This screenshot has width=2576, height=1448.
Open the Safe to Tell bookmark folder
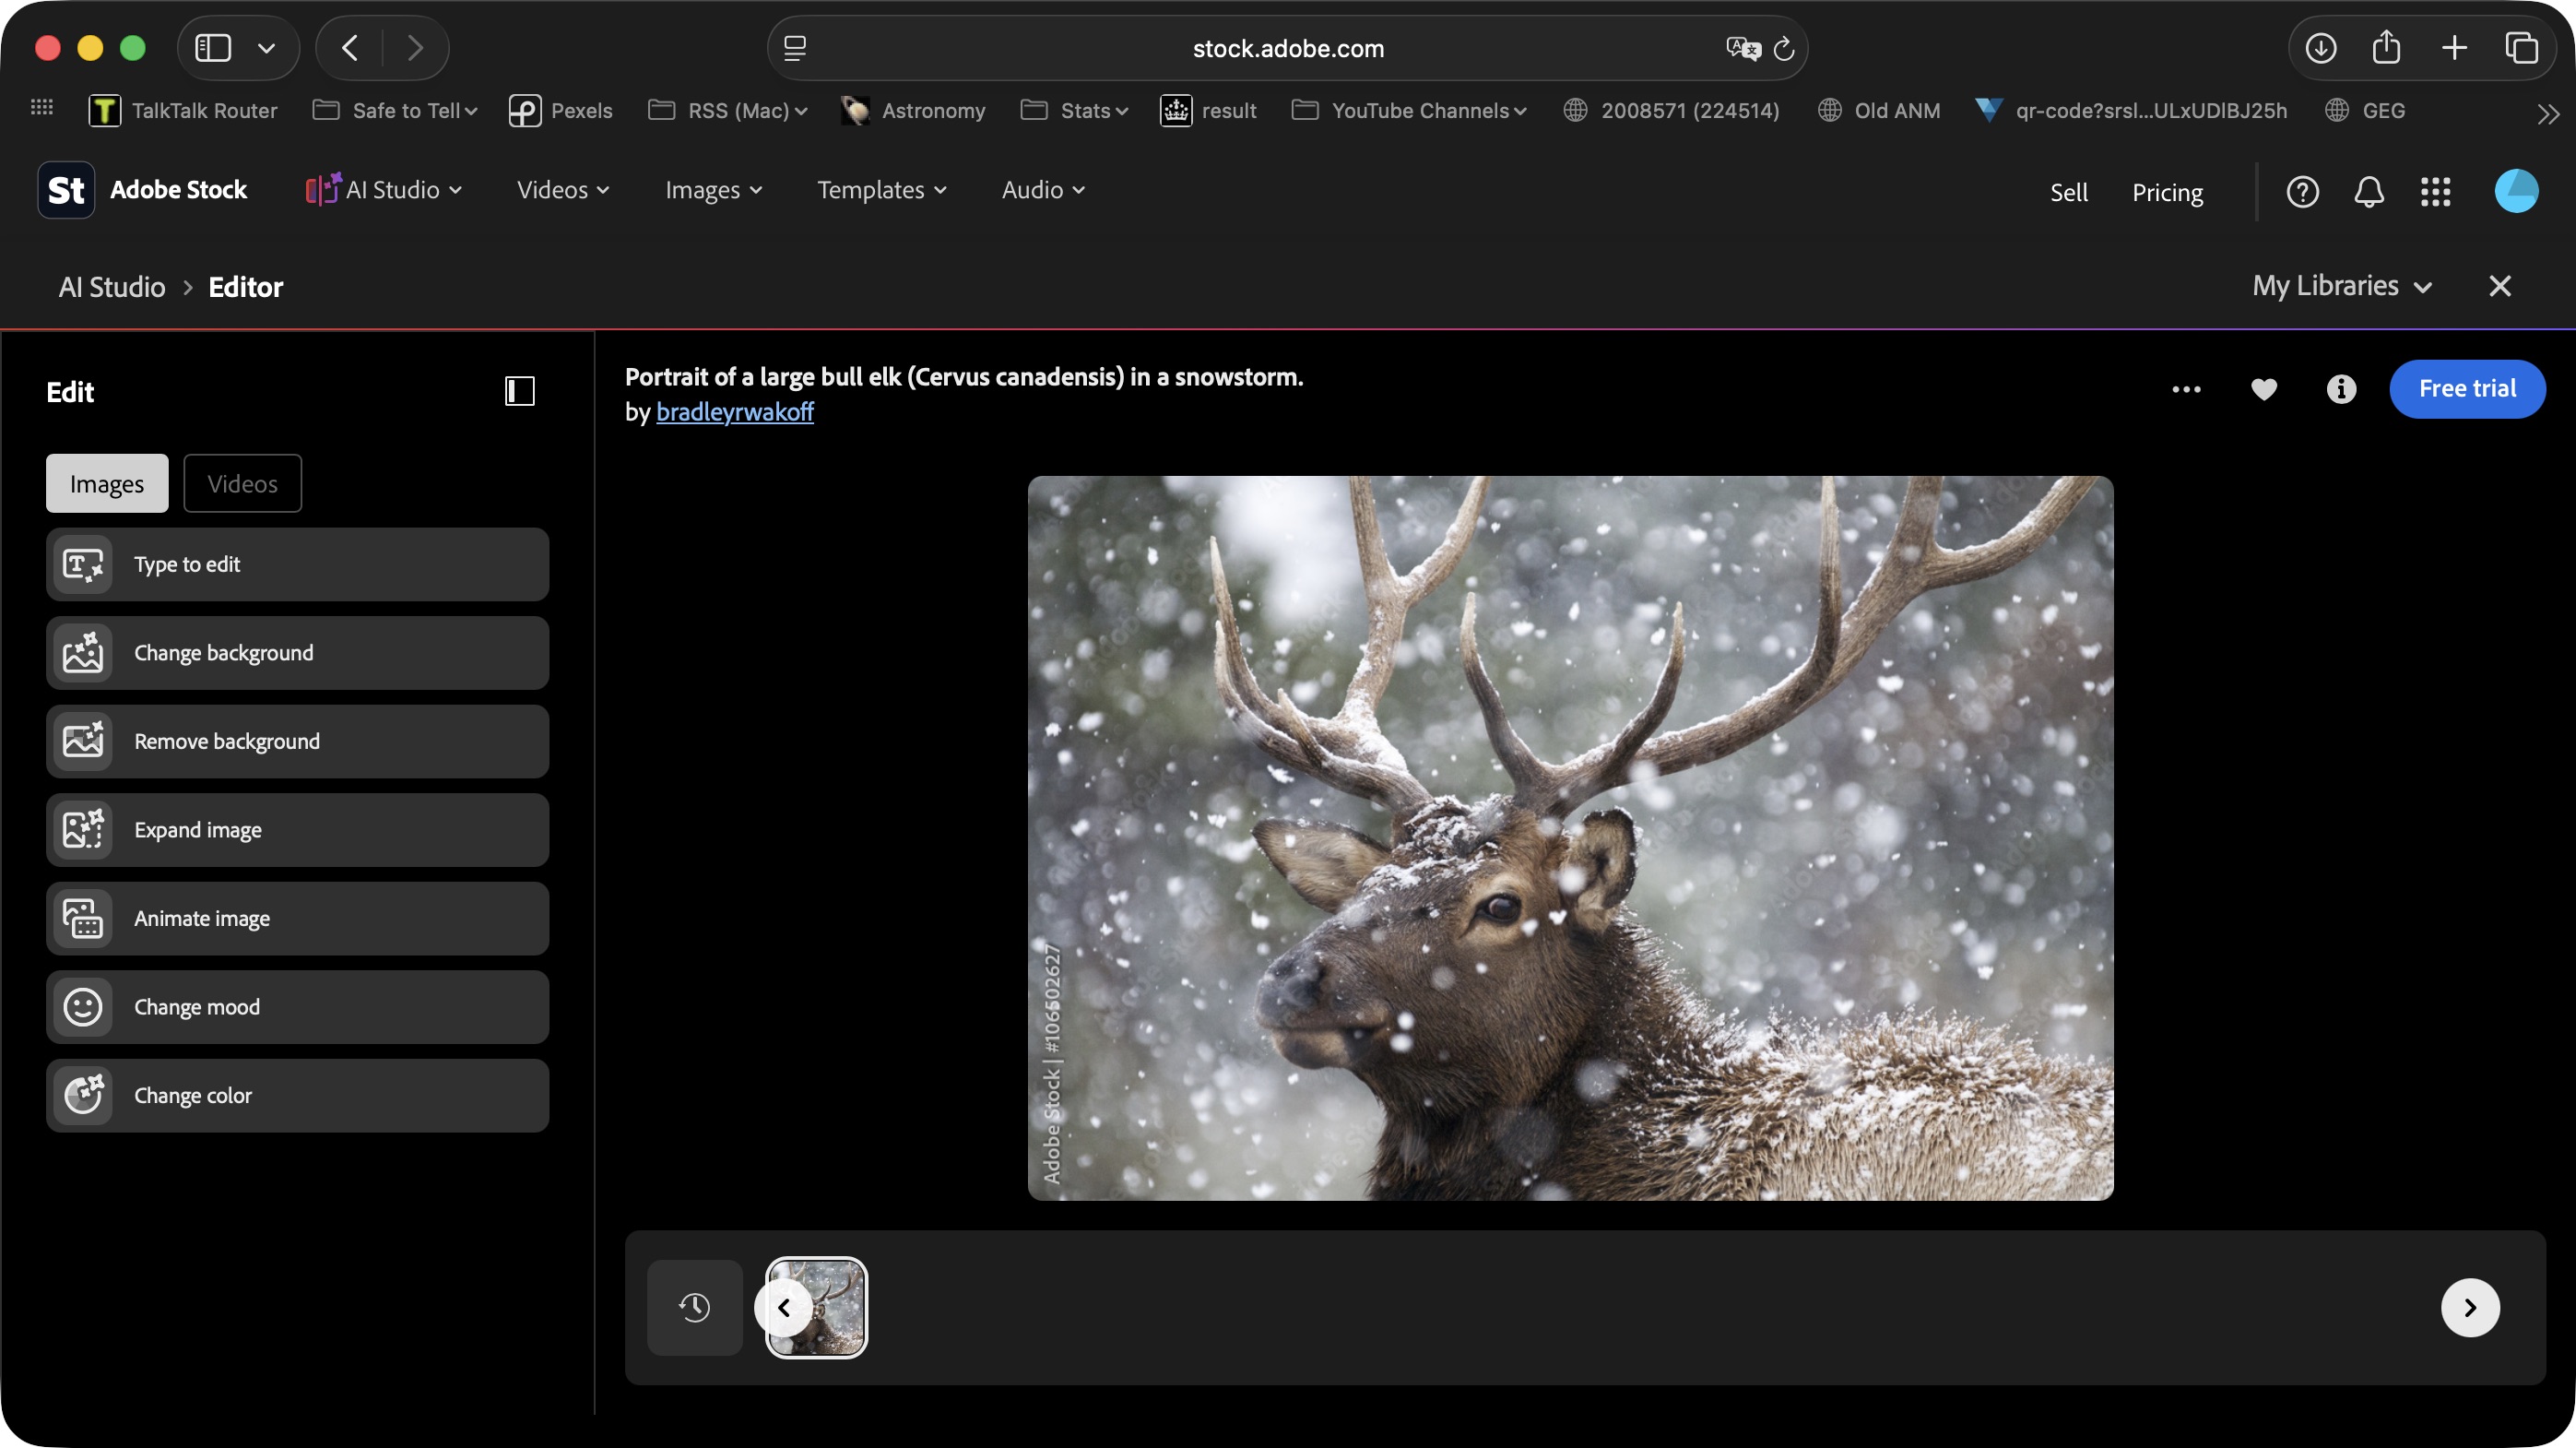point(395,111)
